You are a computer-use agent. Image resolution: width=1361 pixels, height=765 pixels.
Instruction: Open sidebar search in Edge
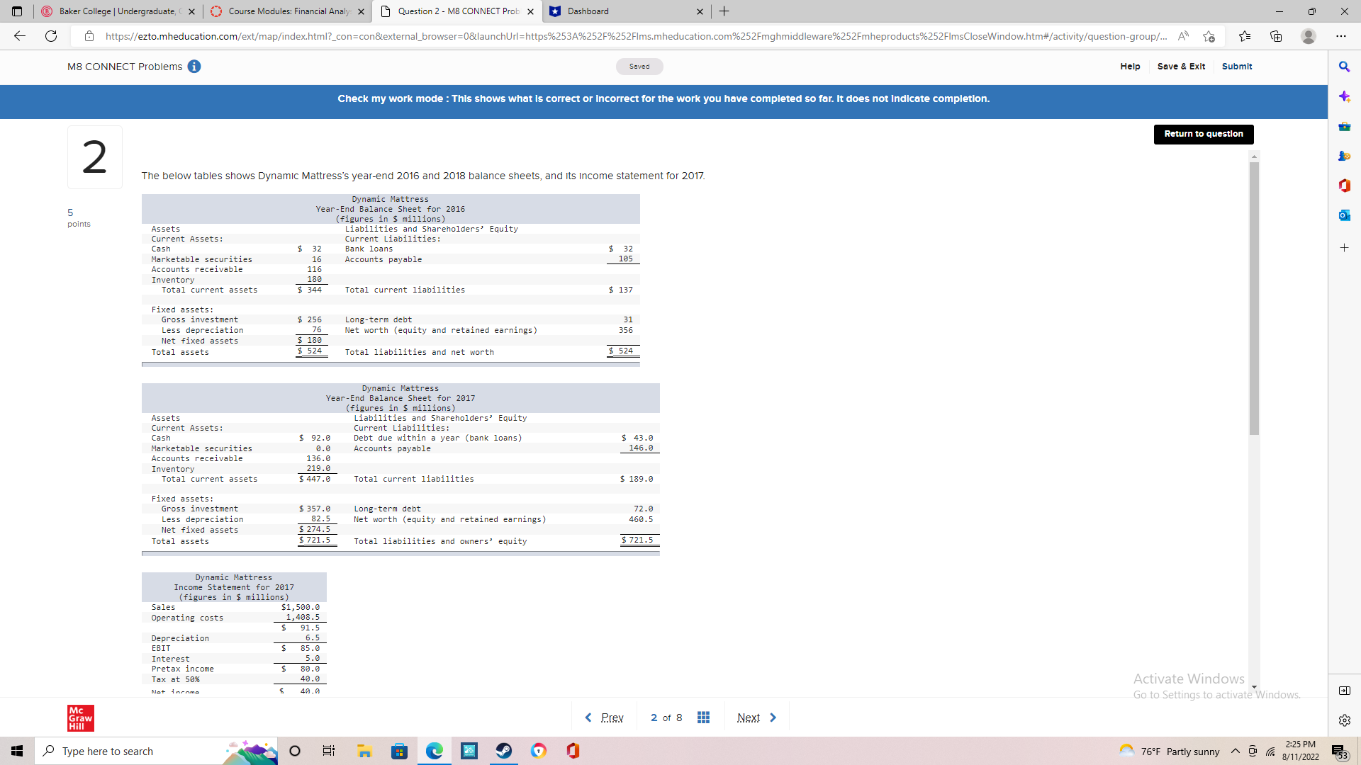point(1345,67)
